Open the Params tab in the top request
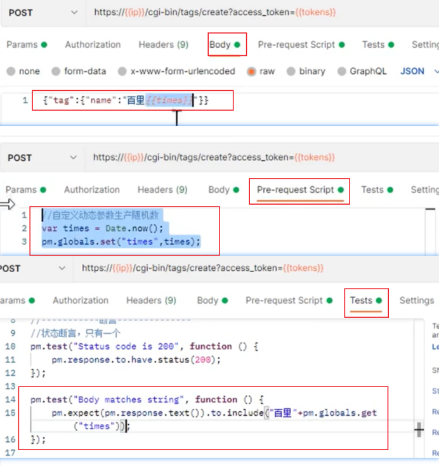The image size is (439, 466). pyautogui.click(x=27, y=45)
